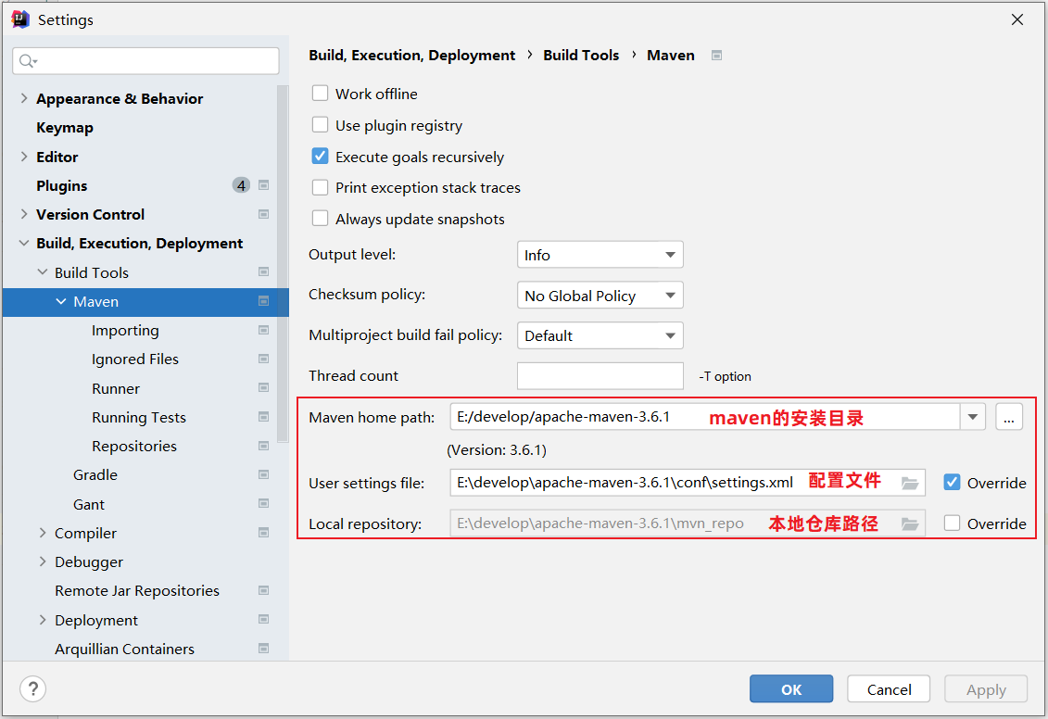Select Importing under Maven
1048x719 pixels.
[x=125, y=331]
